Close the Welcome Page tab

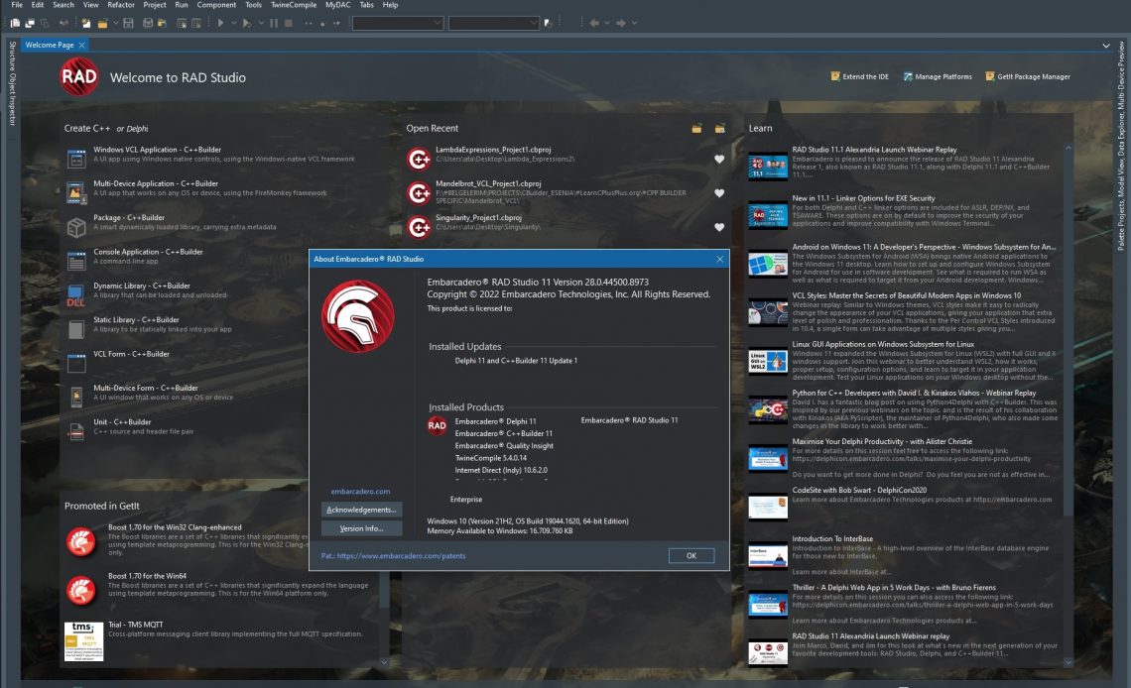click(82, 45)
